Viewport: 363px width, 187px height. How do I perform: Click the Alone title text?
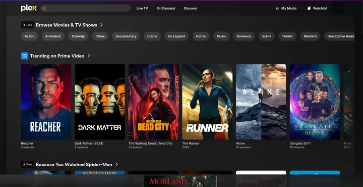240,144
